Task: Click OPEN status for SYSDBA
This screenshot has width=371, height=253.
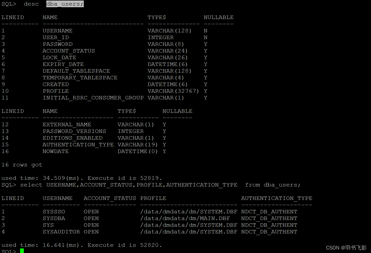Action: (x=91, y=218)
